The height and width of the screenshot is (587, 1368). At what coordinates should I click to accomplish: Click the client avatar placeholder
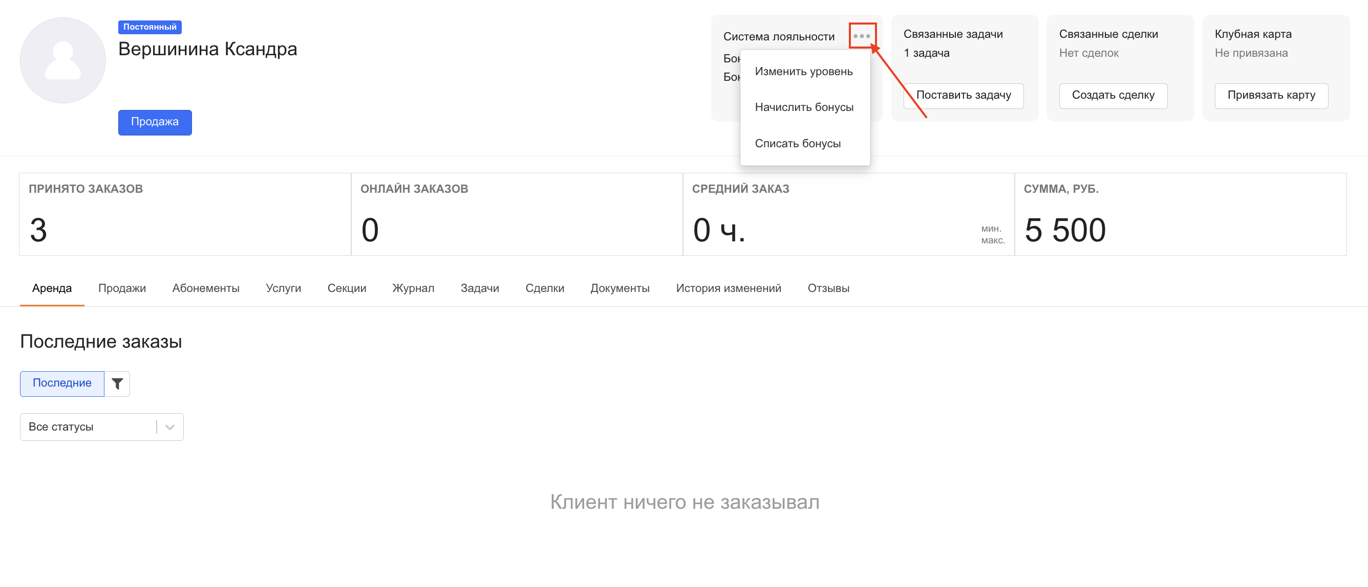[x=62, y=60]
